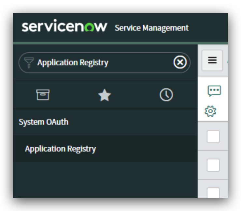Open the History clock tab
This screenshot has width=241, height=211.
coord(166,95)
